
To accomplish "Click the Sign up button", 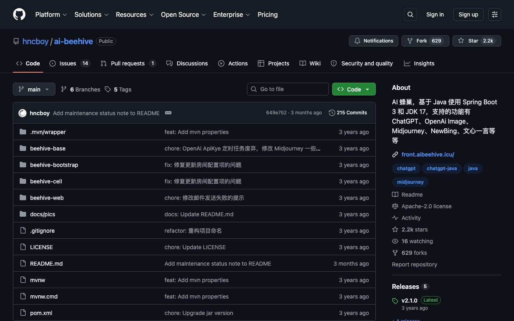I will click(468, 14).
